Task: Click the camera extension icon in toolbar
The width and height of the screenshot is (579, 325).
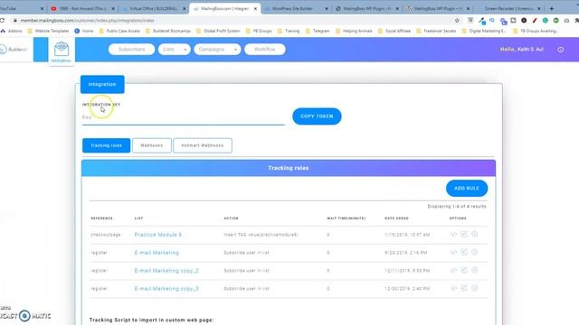Action: tap(566, 21)
